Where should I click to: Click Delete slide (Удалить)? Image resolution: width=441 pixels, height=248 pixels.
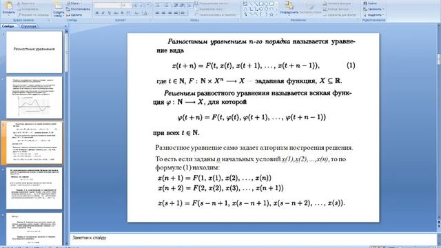point(74,14)
